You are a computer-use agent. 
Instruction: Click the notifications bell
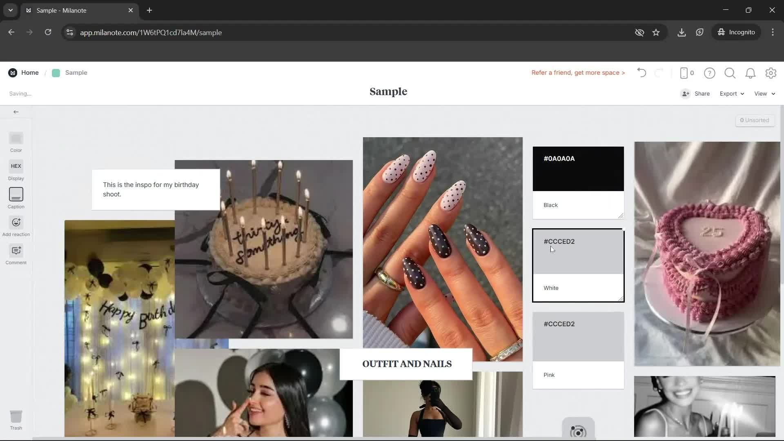[751, 73]
